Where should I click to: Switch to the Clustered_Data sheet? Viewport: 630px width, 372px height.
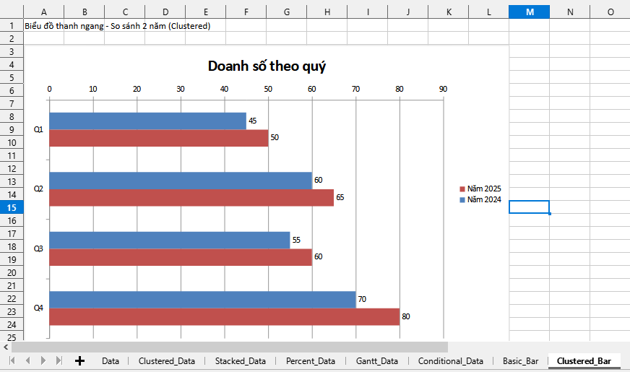[167, 361]
